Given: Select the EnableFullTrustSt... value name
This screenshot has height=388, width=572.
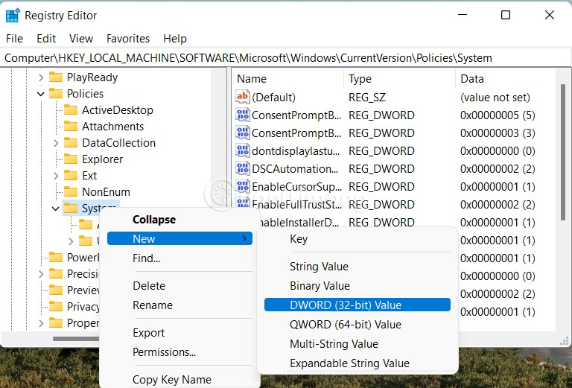Looking at the screenshot, I should 296,205.
